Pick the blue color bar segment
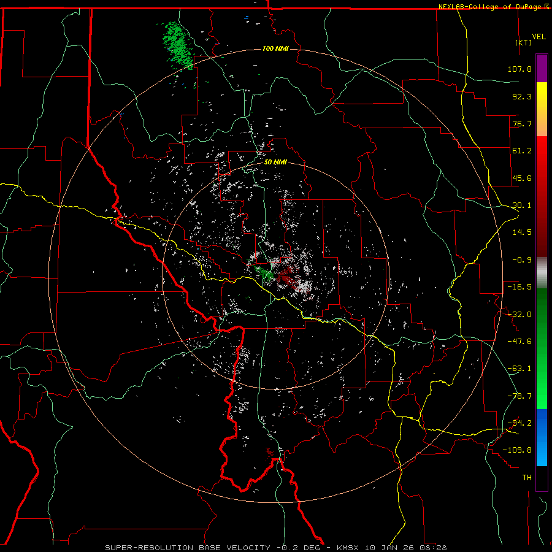This screenshot has width=552, height=552. pos(542,437)
